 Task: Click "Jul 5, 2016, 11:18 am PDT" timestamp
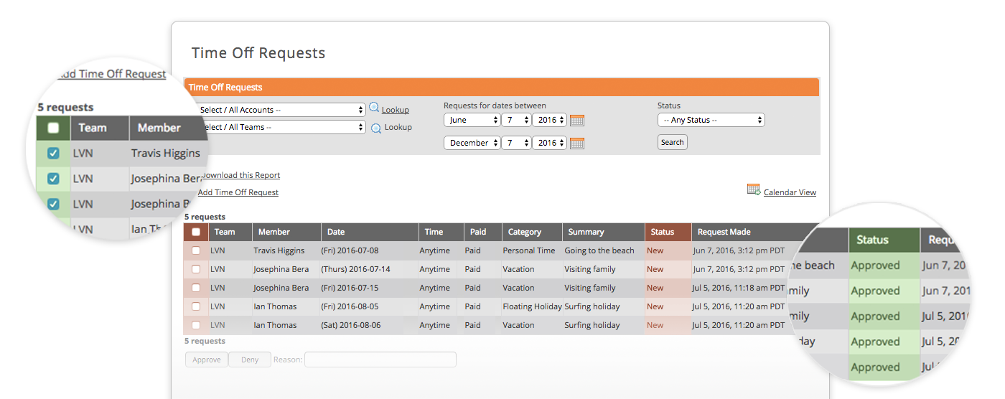[739, 288]
